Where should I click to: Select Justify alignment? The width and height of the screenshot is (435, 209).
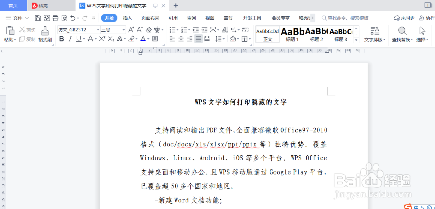(198, 39)
